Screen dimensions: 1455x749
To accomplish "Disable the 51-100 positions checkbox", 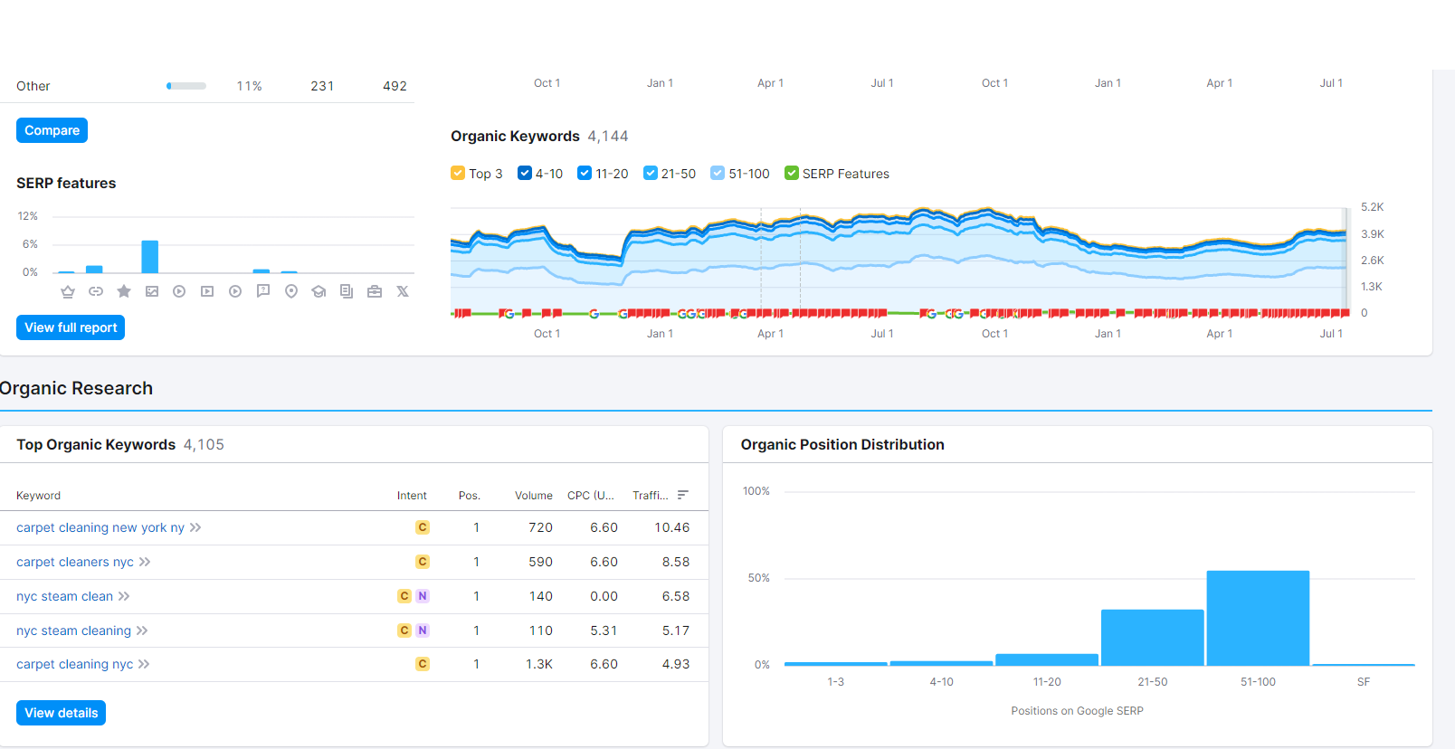I will (x=718, y=173).
